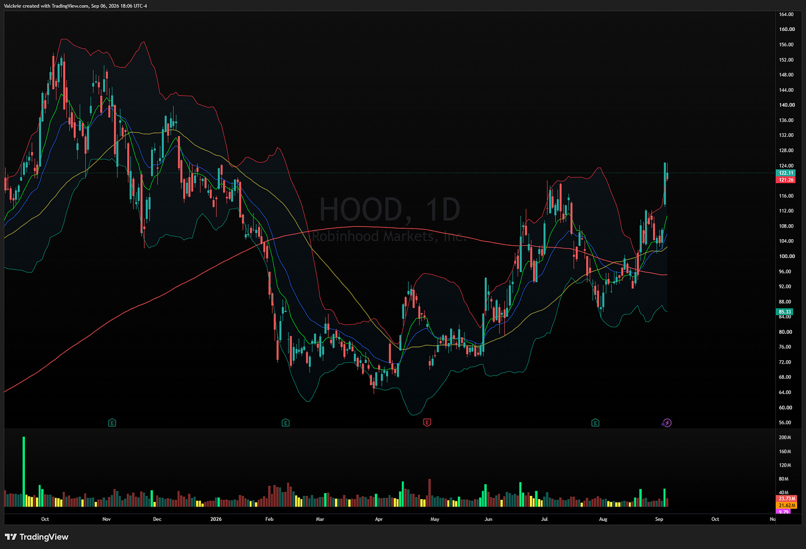Screen dimensions: 806x549
Task: Click the Jul label on time axis
Action: point(545,519)
